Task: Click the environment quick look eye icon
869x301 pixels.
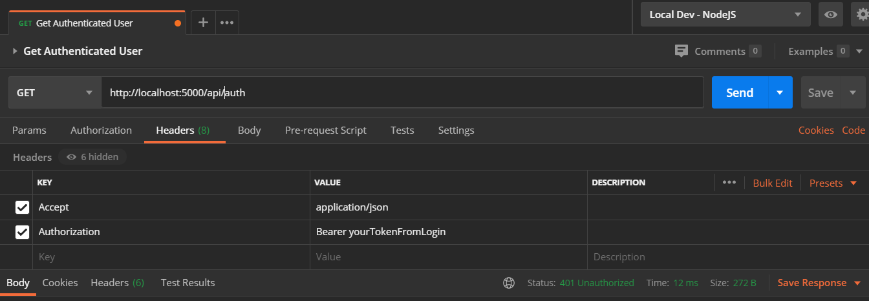Action: pos(831,14)
